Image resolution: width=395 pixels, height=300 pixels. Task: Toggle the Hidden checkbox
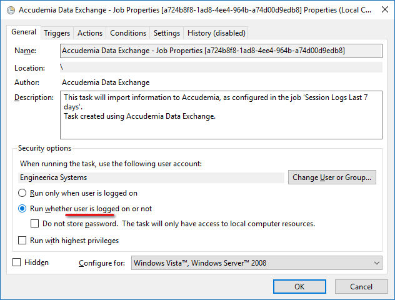(x=17, y=262)
